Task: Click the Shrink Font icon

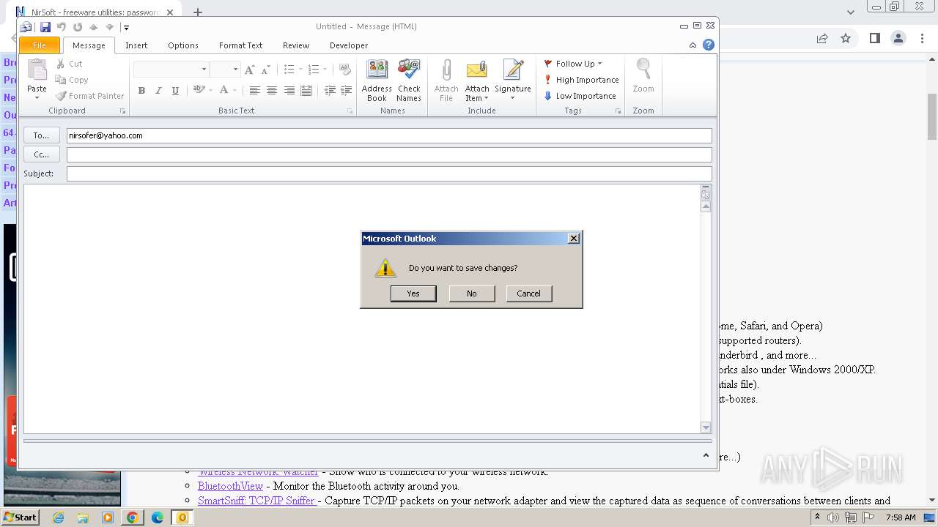Action: (x=265, y=70)
